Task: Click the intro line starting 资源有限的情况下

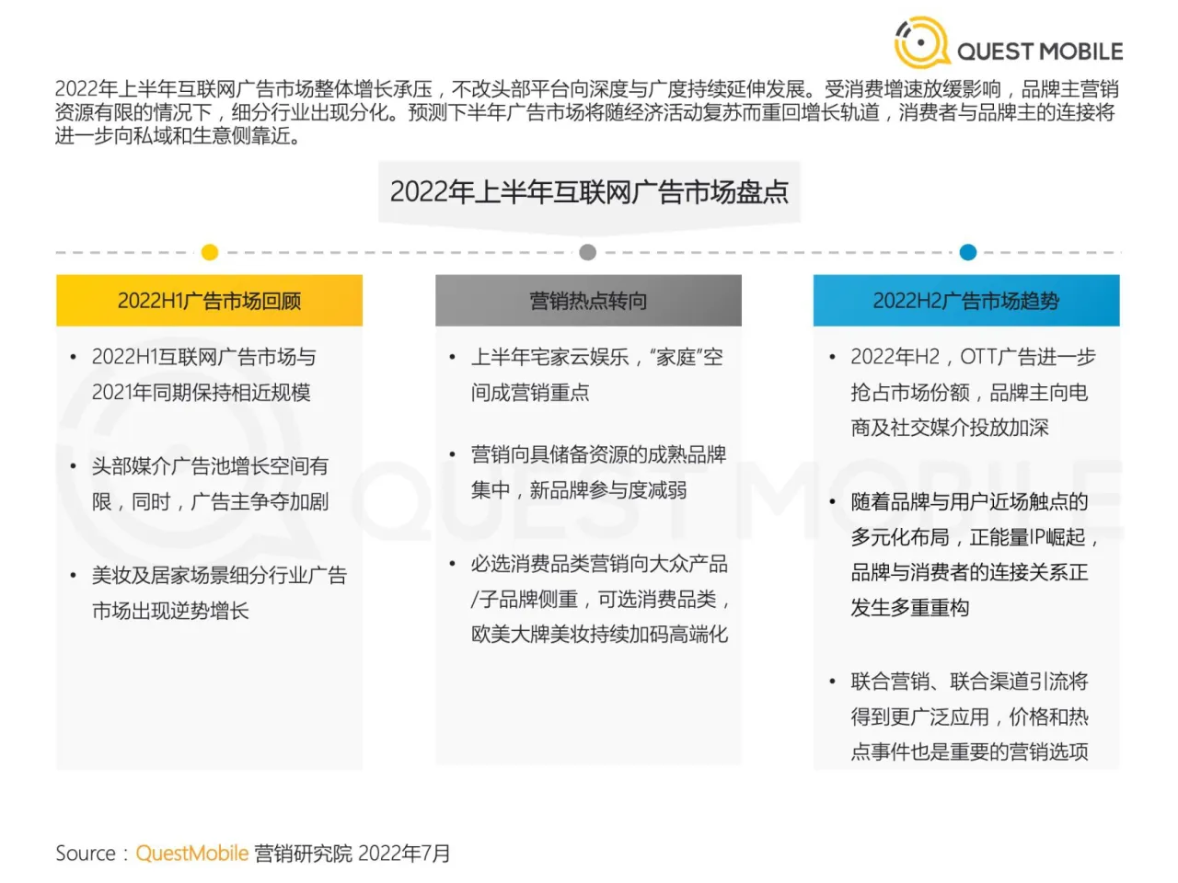Action: [585, 112]
